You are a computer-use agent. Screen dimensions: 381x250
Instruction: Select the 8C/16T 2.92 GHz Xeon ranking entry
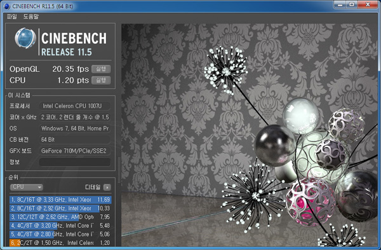(x=60, y=209)
